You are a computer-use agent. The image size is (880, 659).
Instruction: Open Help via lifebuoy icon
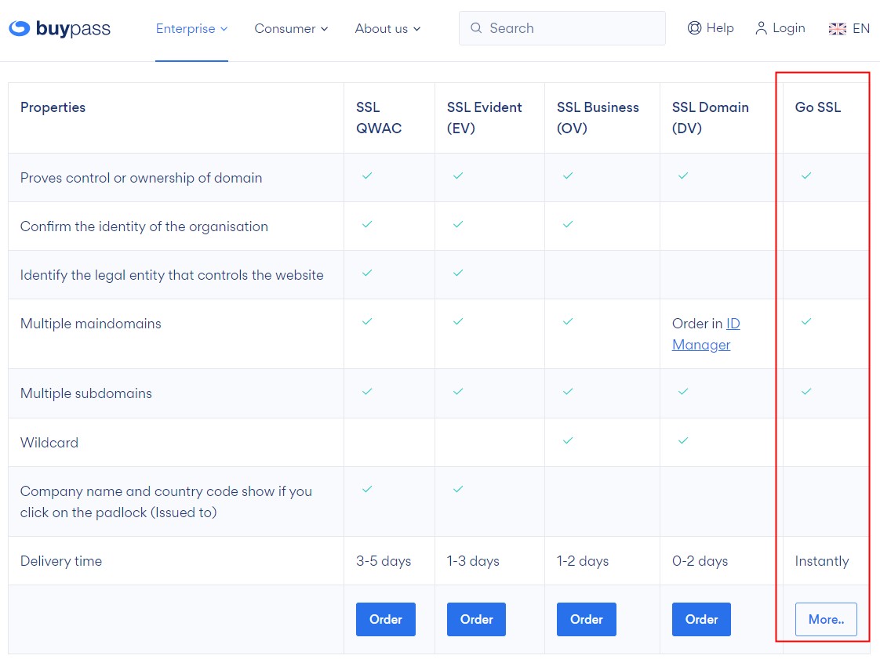tap(694, 28)
